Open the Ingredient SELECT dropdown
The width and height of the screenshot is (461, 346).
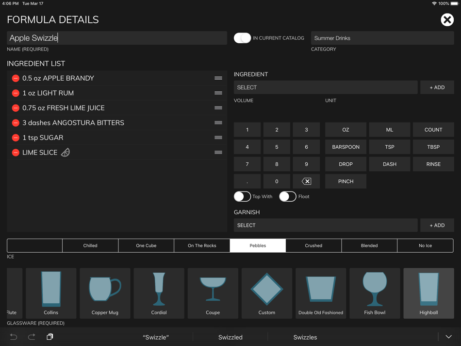coord(326,87)
